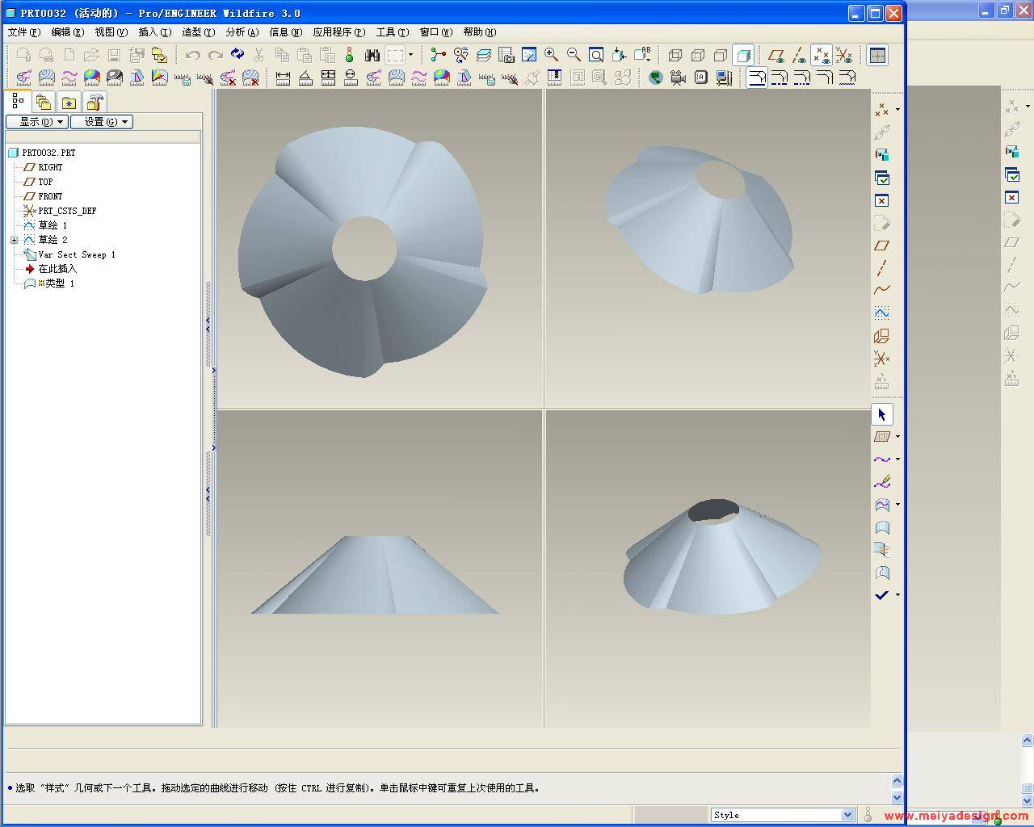The image size is (1034, 827).
Task: Toggle datum axes display
Action: (799, 55)
